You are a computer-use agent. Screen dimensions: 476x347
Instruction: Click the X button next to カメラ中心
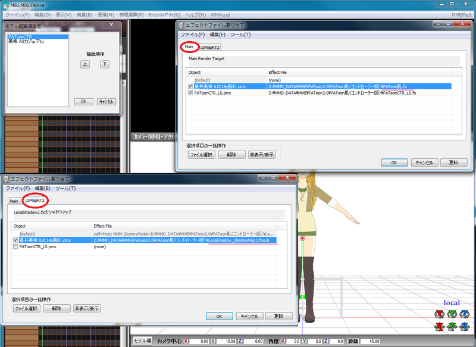click(x=186, y=341)
